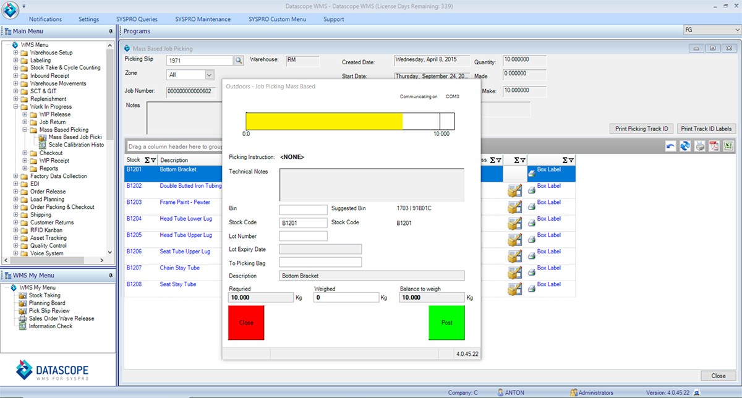The height and width of the screenshot is (398, 742).
Task: Click the print grid toolbar icon
Action: [699, 146]
